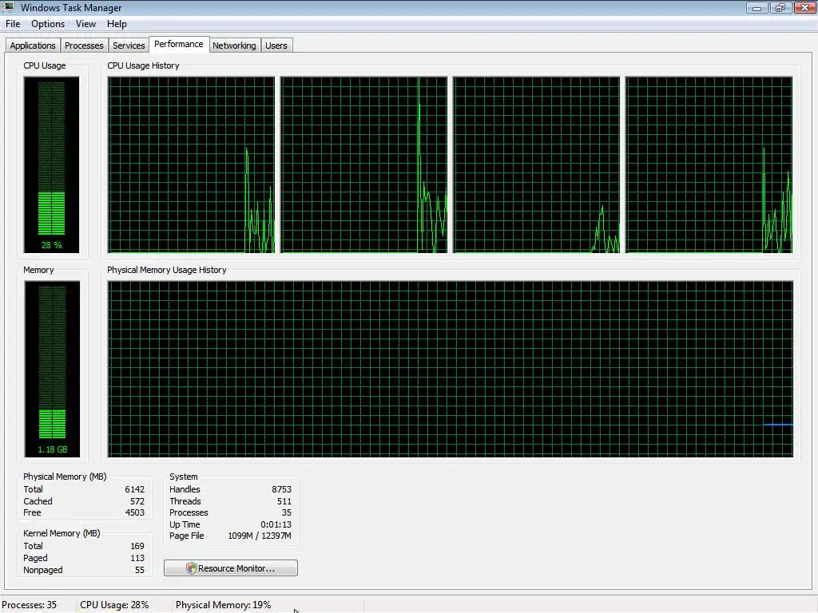Open the Options menu
818x613 pixels.
[x=47, y=24]
